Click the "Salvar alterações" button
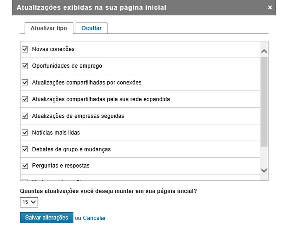Screen dimensions: 288x226 46,218
